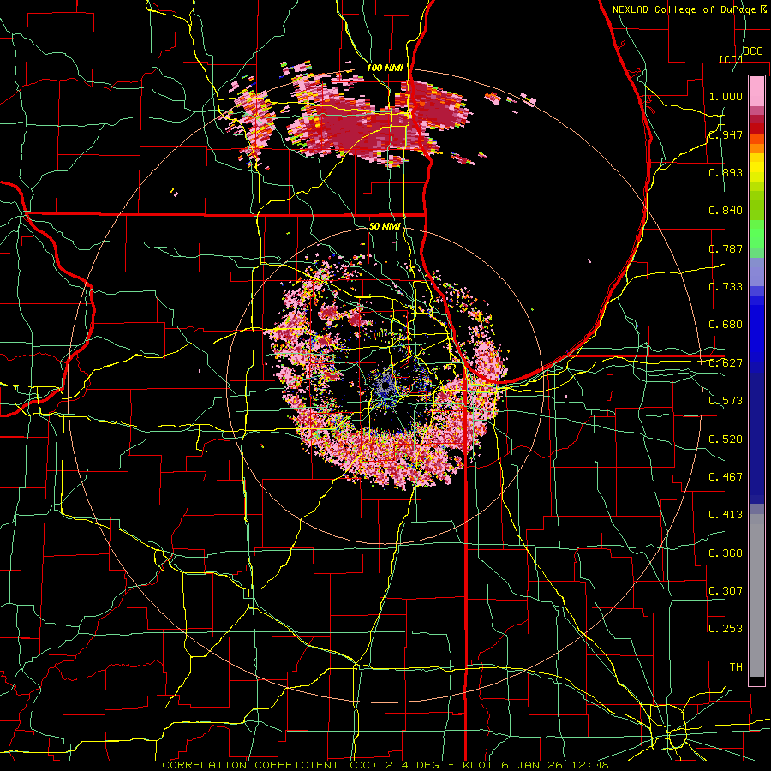The height and width of the screenshot is (771, 771).
Task: Click the TH threshold label
Action: [x=736, y=667]
